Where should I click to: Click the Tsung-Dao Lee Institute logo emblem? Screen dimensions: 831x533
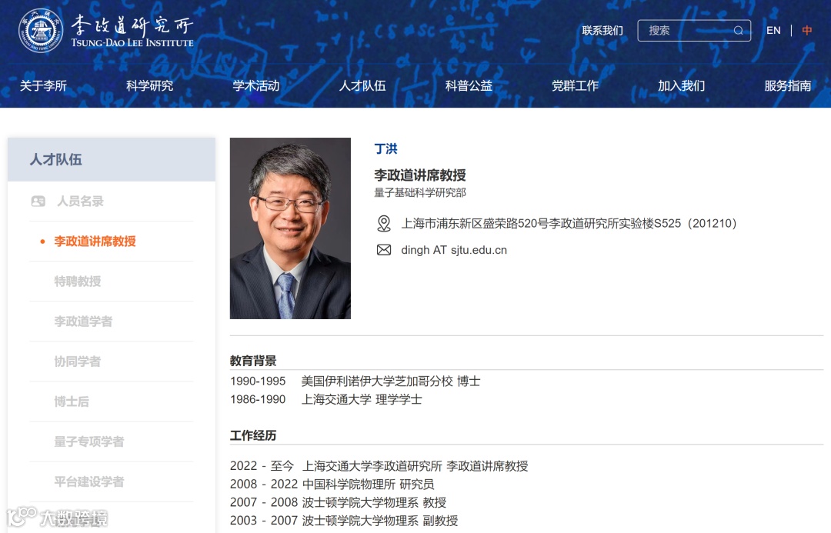coord(41,30)
